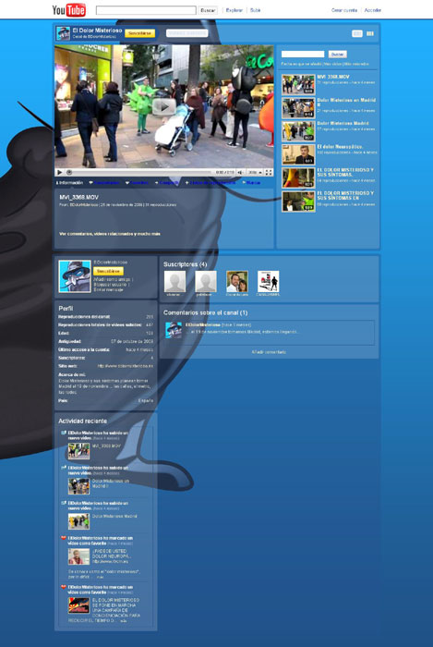Open the Dolor Misterioso Madrid activity thumbnail
The image size is (433, 647).
click(x=78, y=521)
